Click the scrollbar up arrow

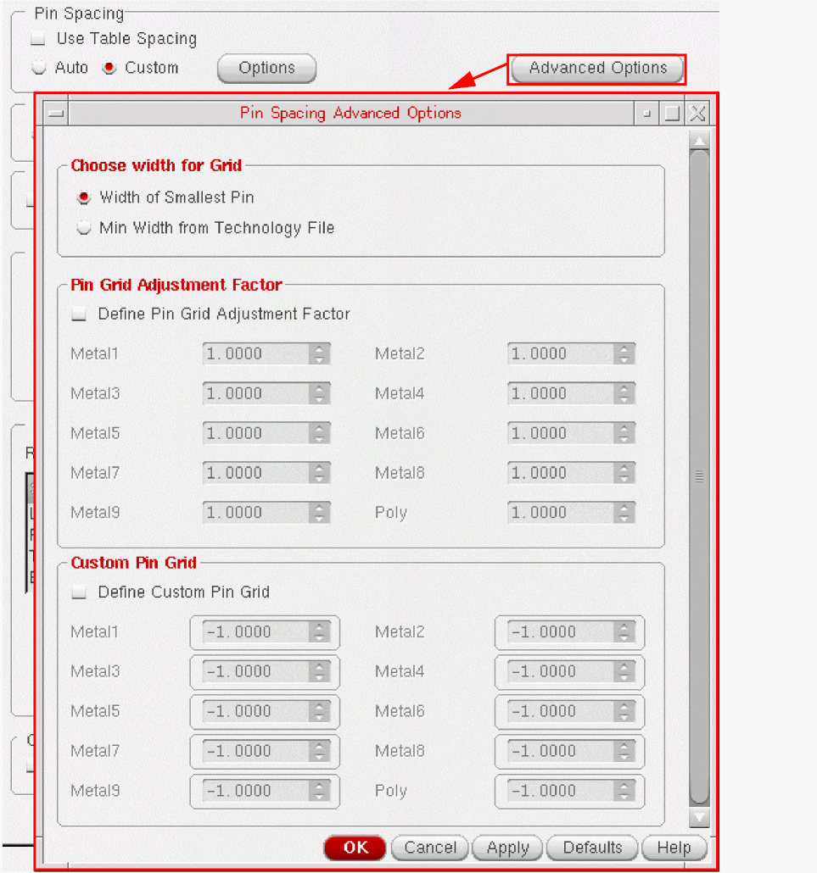699,141
